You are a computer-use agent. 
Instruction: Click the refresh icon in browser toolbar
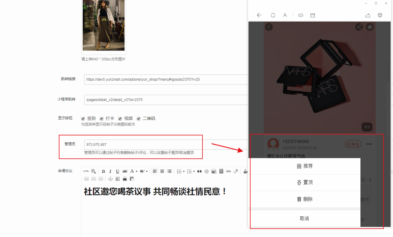click(x=273, y=15)
